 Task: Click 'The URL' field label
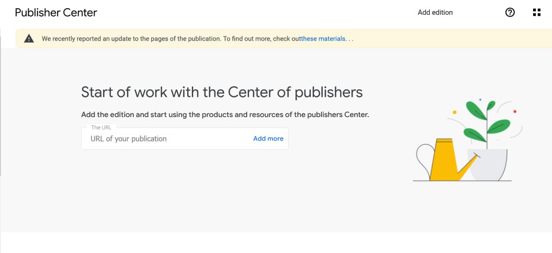pos(101,127)
